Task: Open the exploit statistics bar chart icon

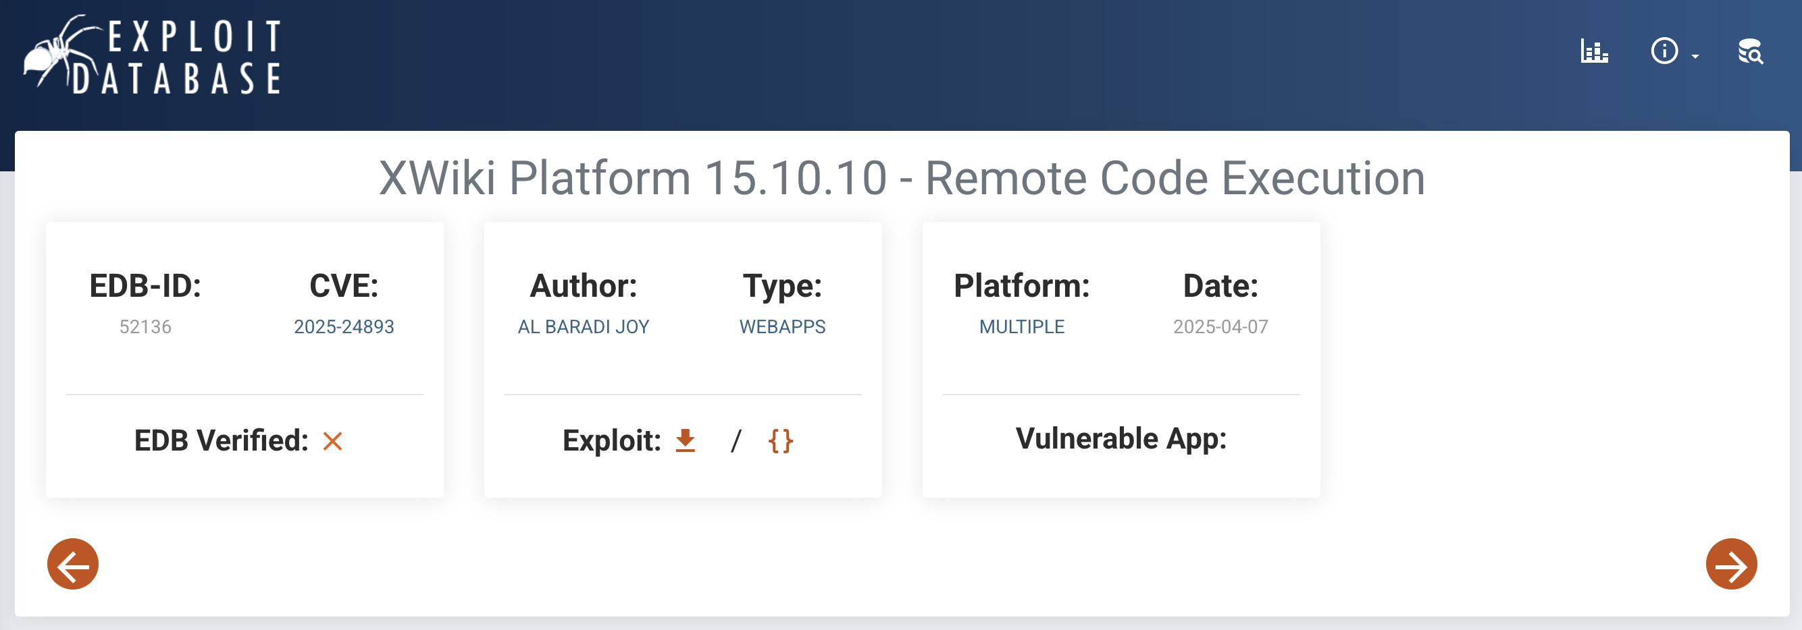Action: click(1593, 51)
